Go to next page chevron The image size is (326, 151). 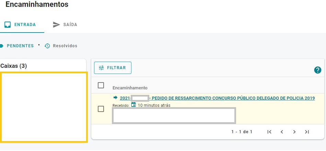click(294, 132)
